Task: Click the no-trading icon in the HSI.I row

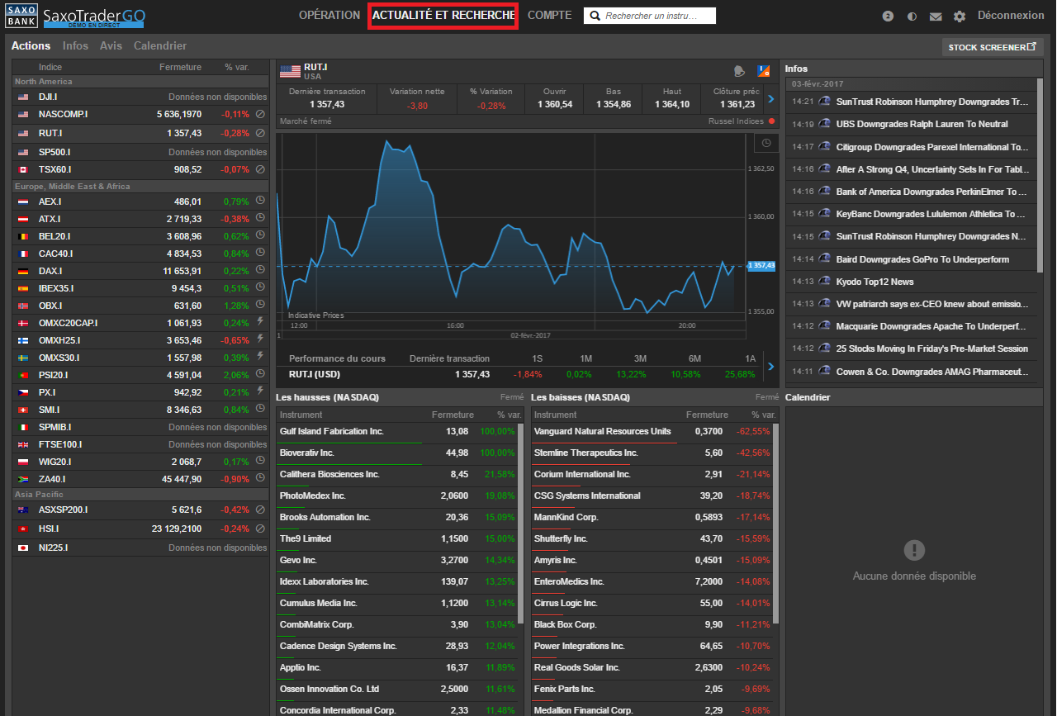Action: coord(260,529)
